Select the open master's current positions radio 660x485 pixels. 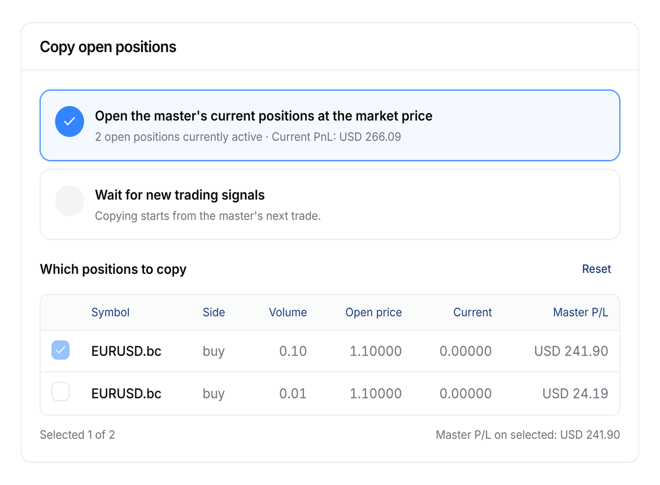[70, 122]
